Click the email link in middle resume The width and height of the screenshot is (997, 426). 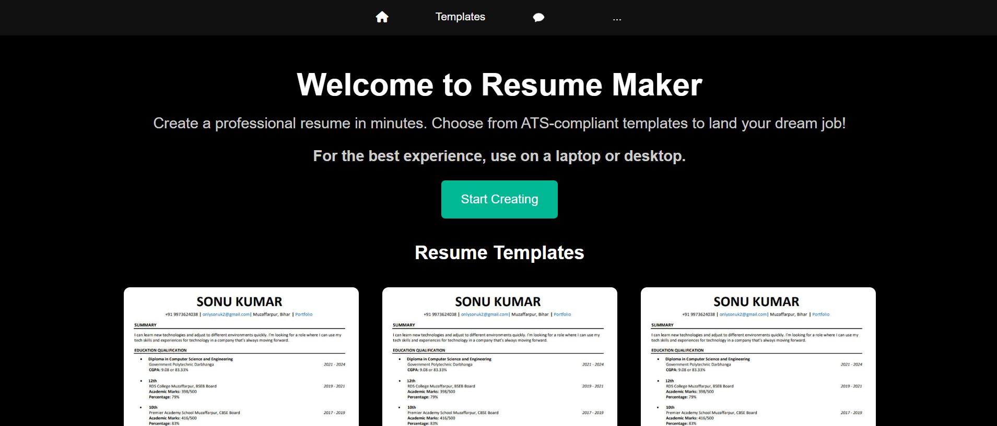click(x=484, y=314)
